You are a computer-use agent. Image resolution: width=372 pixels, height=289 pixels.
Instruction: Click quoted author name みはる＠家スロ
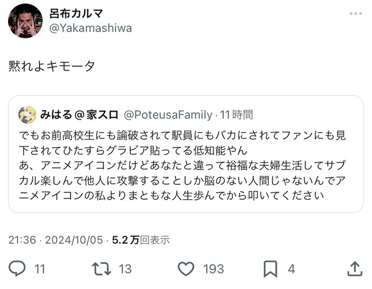click(79, 115)
